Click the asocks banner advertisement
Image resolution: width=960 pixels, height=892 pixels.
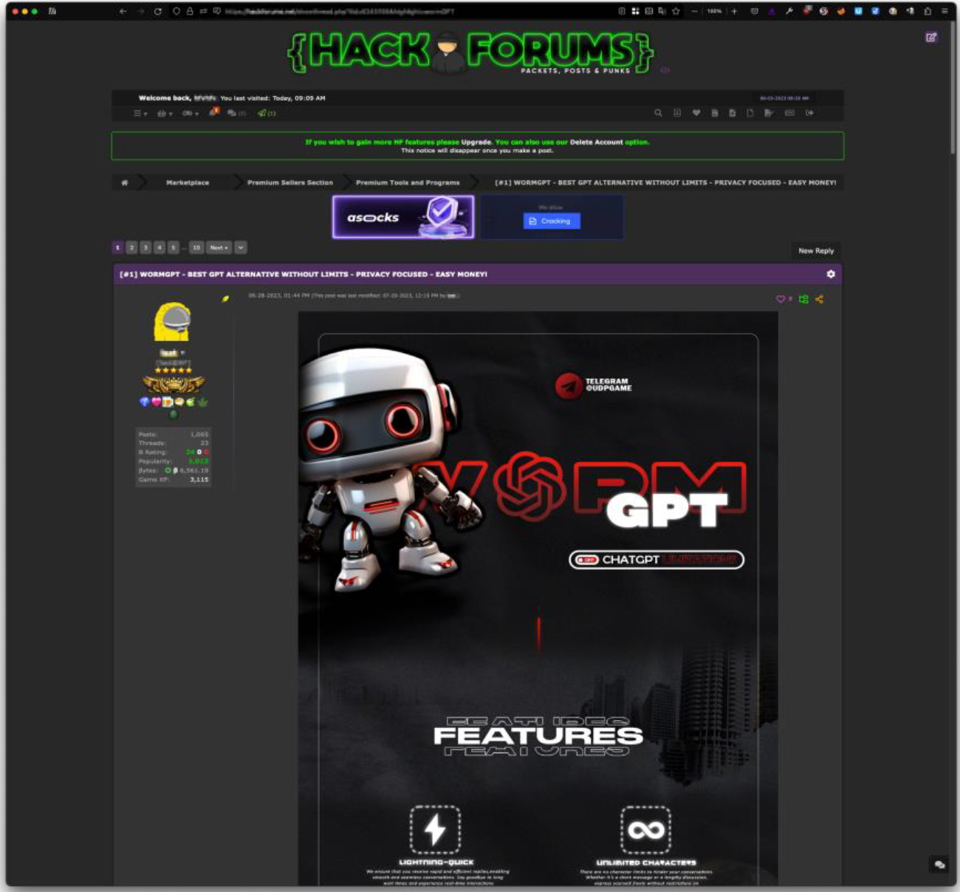point(403,217)
